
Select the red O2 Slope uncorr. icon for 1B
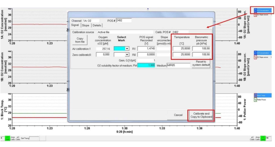click(x=255, y=57)
